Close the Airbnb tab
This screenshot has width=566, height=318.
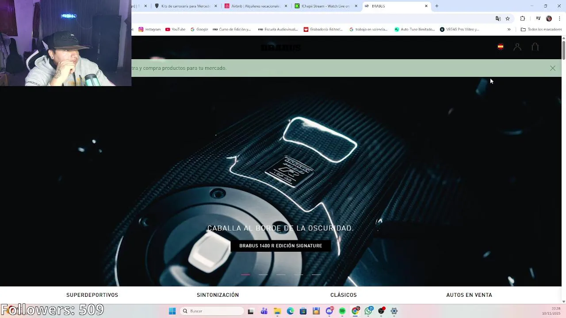click(286, 6)
